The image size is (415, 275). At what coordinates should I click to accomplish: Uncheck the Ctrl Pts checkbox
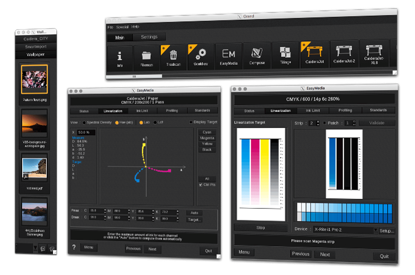click(x=201, y=185)
